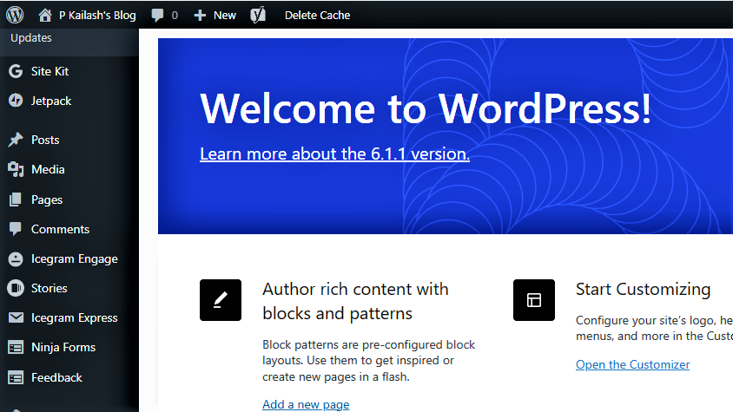Click the Icegram Engage face icon
This screenshot has width=733, height=412.
click(x=16, y=258)
